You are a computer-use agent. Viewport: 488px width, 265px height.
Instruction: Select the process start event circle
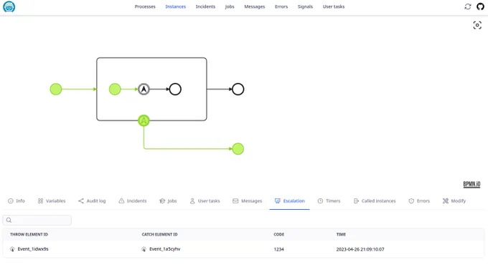(x=56, y=89)
